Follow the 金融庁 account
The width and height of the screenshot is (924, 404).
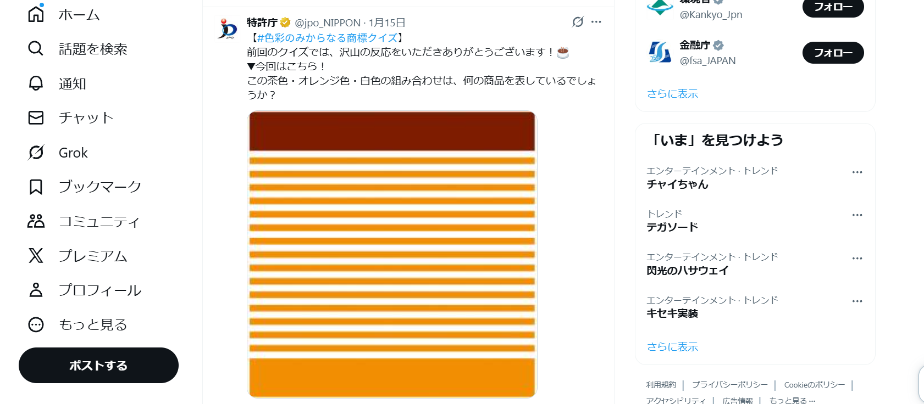(x=833, y=53)
